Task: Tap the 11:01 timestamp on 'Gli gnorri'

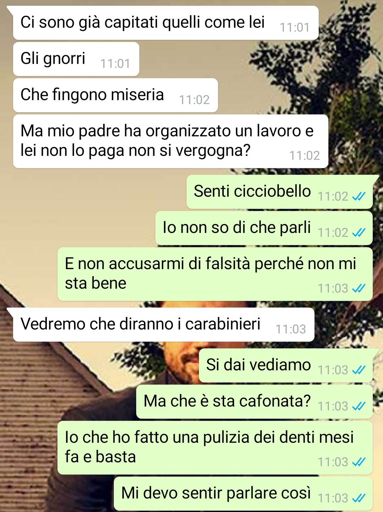Action: click(115, 64)
